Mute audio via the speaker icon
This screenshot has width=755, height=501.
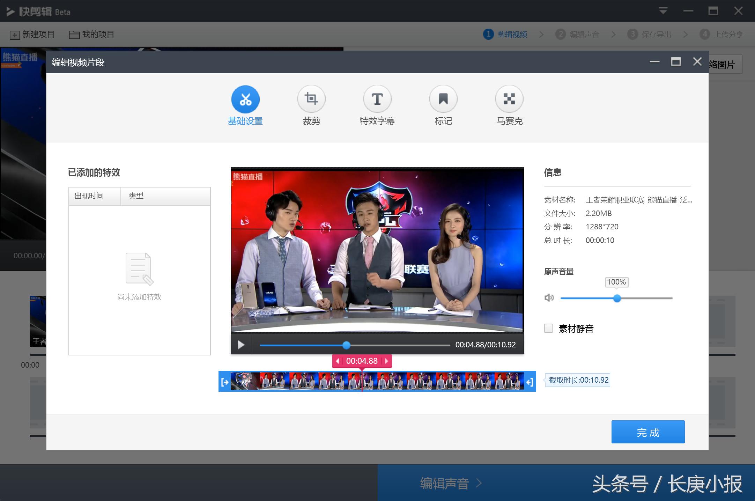(549, 298)
